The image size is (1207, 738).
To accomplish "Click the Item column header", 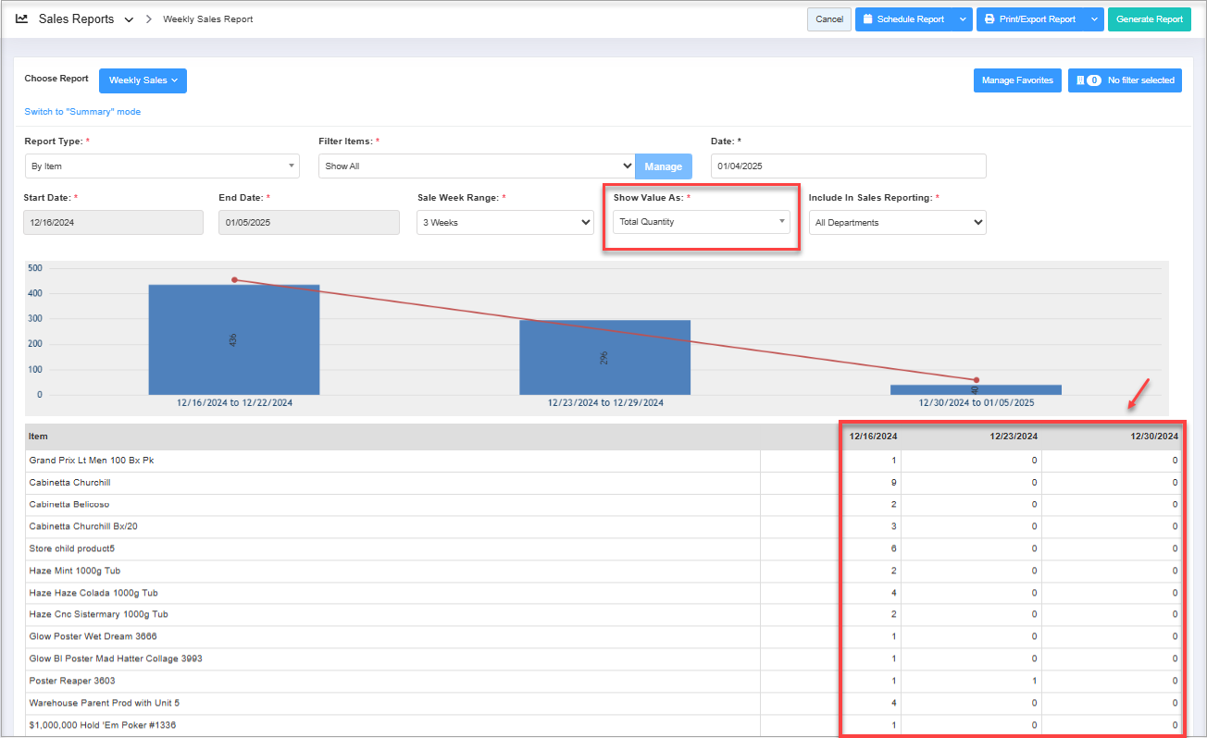I will coord(38,437).
